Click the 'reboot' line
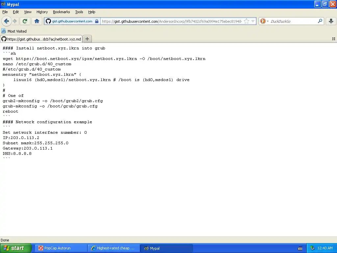The width and height of the screenshot is (337, 253). click(x=11, y=111)
